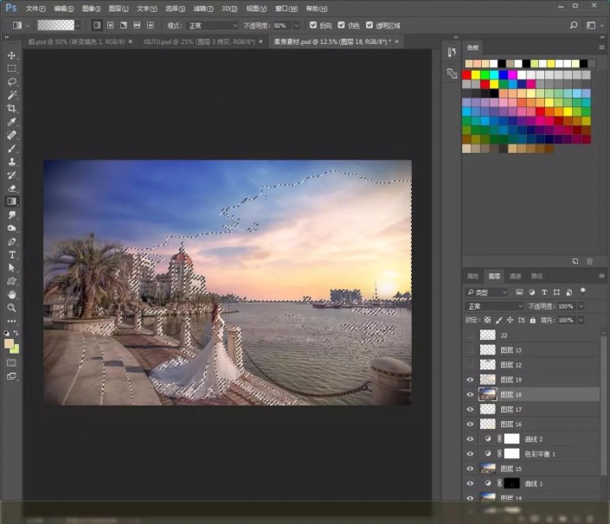Click the foreground color swatch

pos(9,343)
